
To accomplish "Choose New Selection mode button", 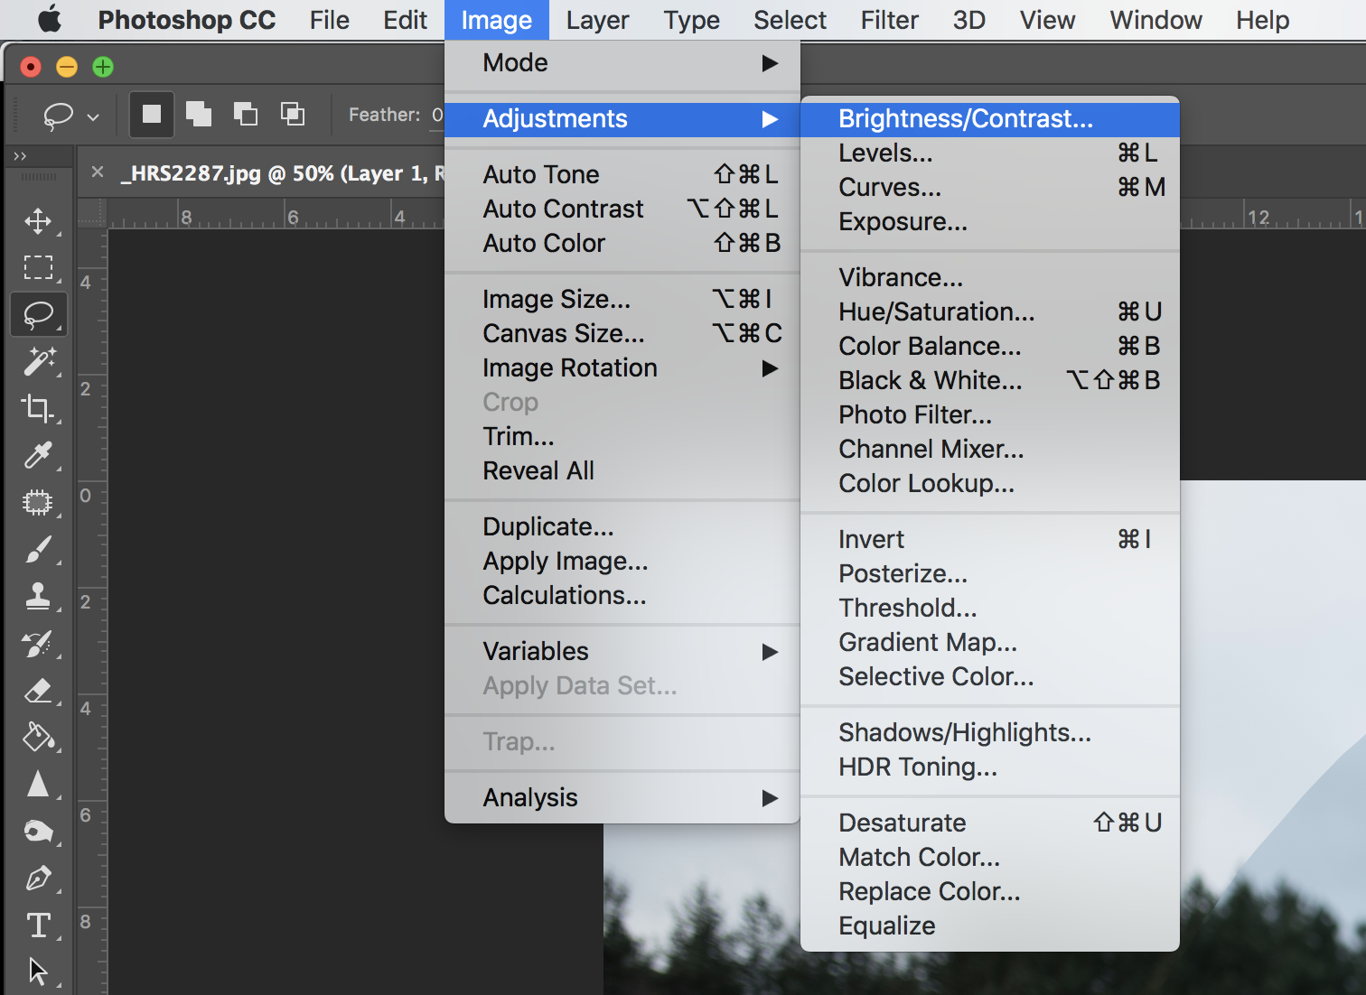I will coord(152,115).
